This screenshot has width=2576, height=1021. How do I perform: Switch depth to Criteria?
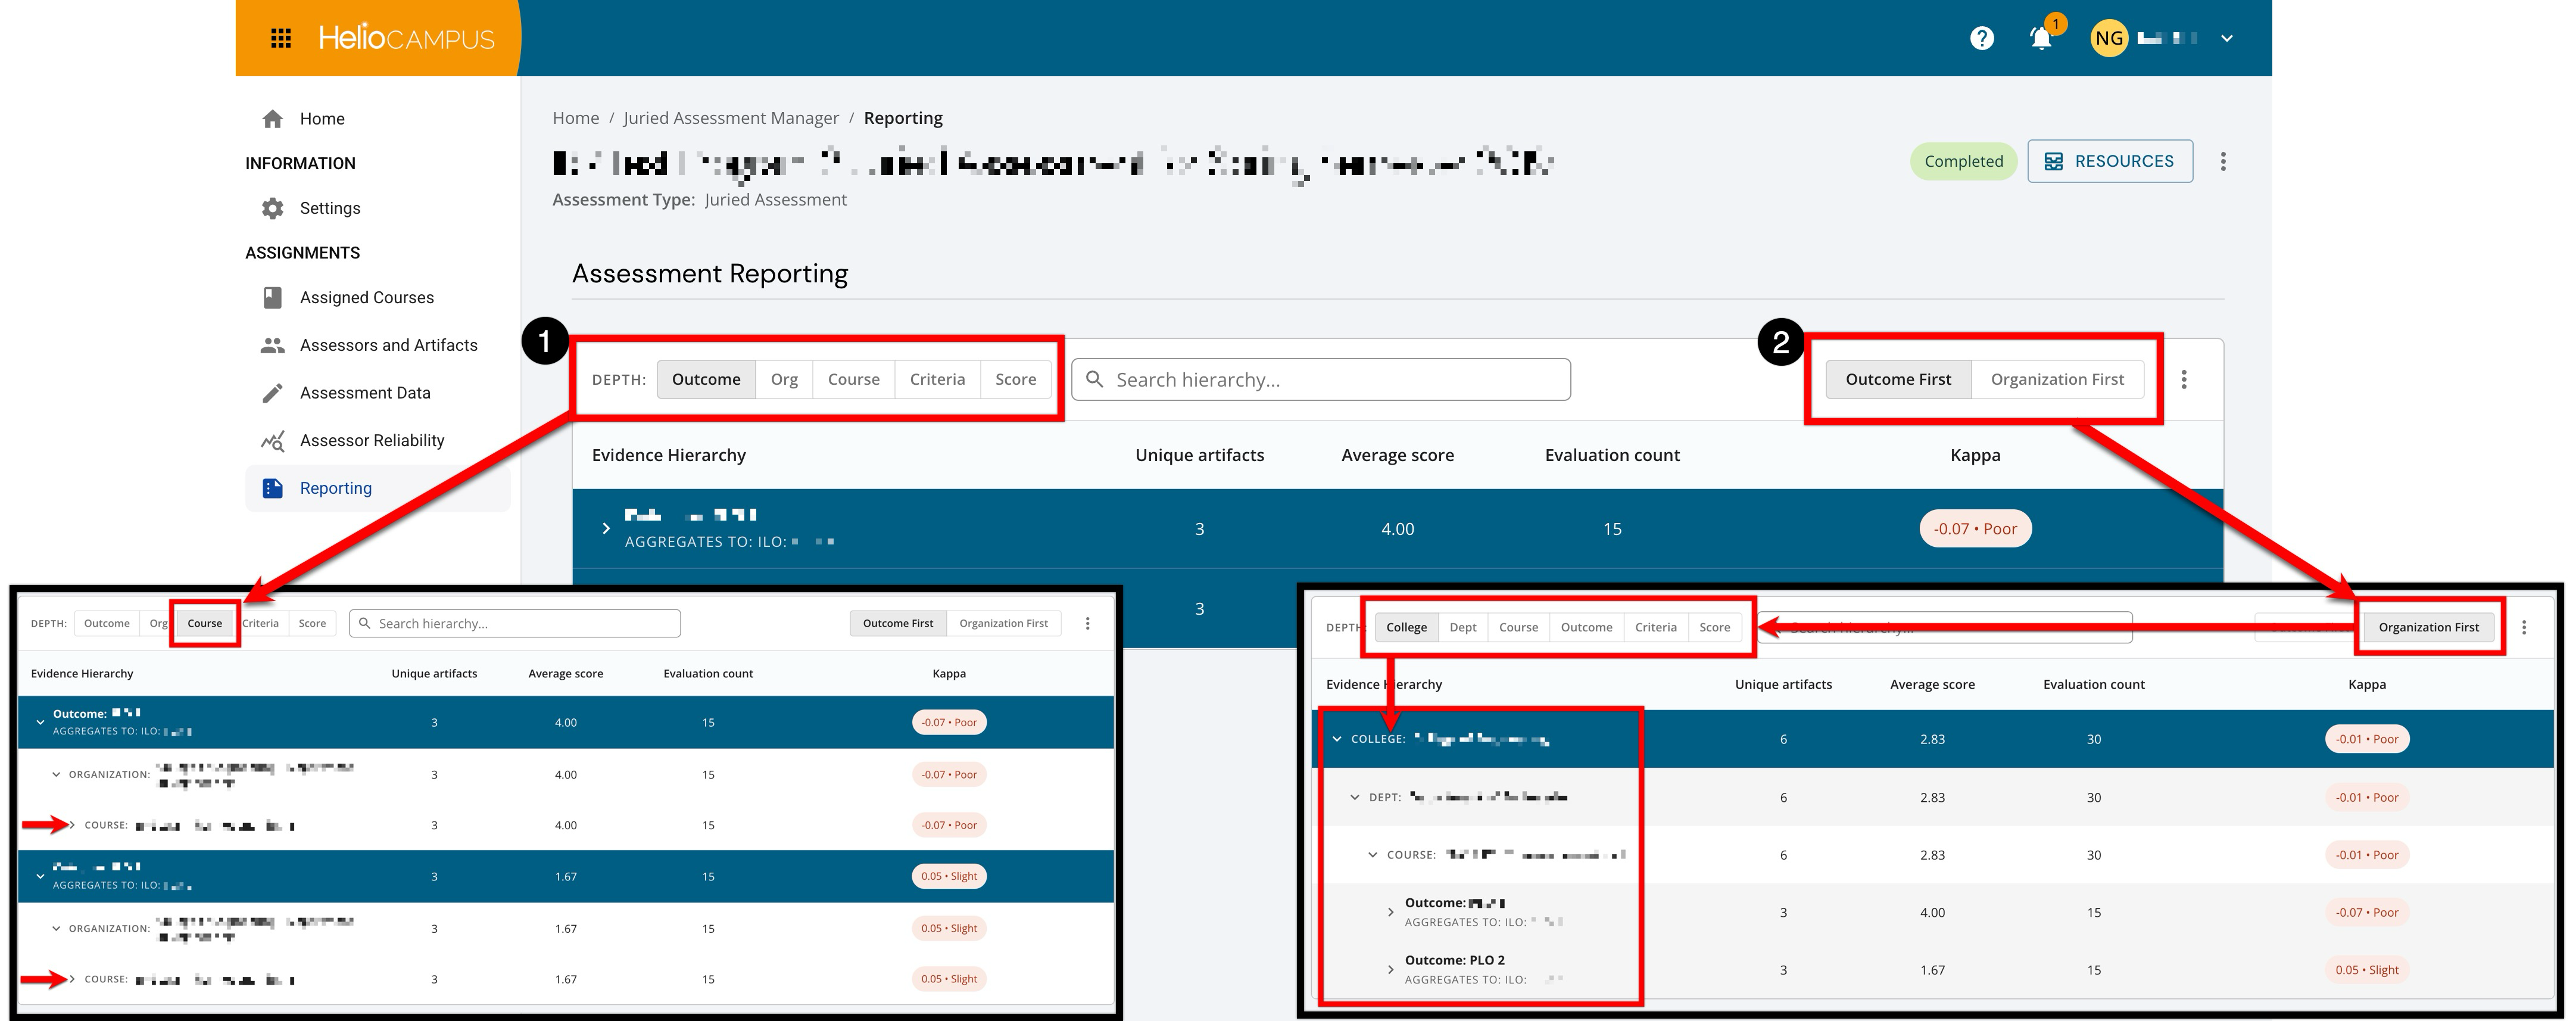(x=937, y=379)
